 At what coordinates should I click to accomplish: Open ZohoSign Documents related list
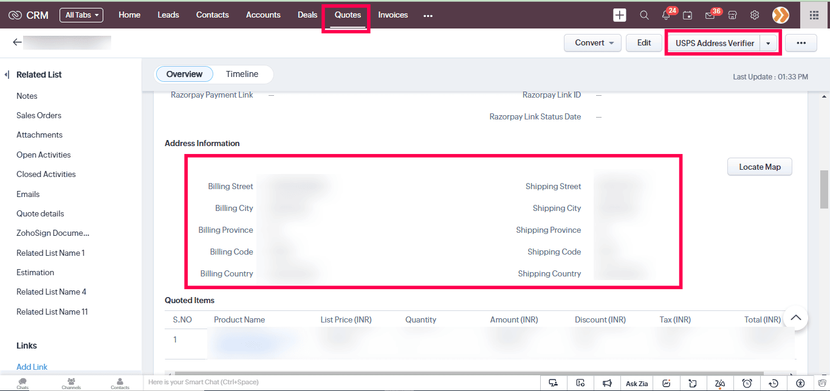(53, 233)
